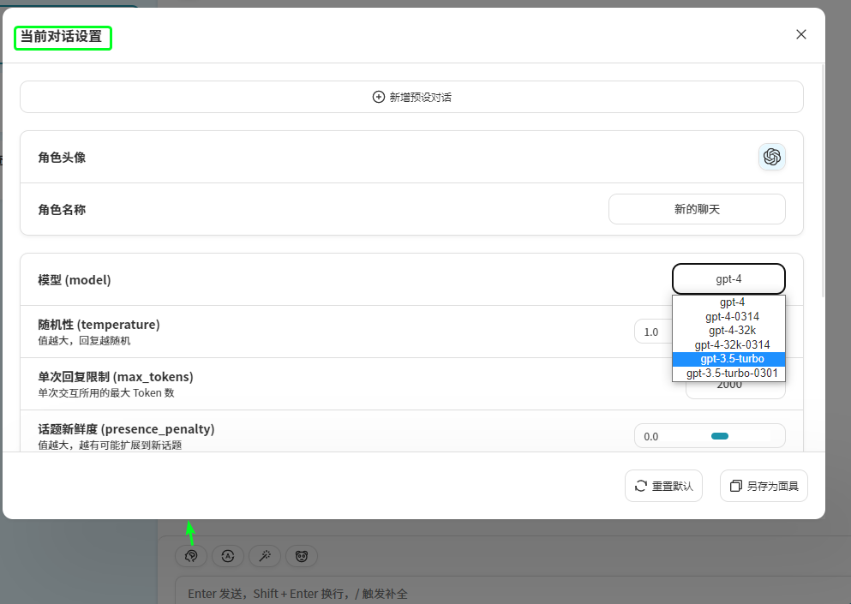Viewport: 851px width, 604px height.
Task: Click the chat message input box
Action: (512, 591)
